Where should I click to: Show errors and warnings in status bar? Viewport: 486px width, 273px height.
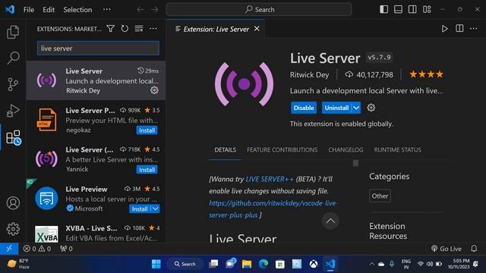pos(37,249)
